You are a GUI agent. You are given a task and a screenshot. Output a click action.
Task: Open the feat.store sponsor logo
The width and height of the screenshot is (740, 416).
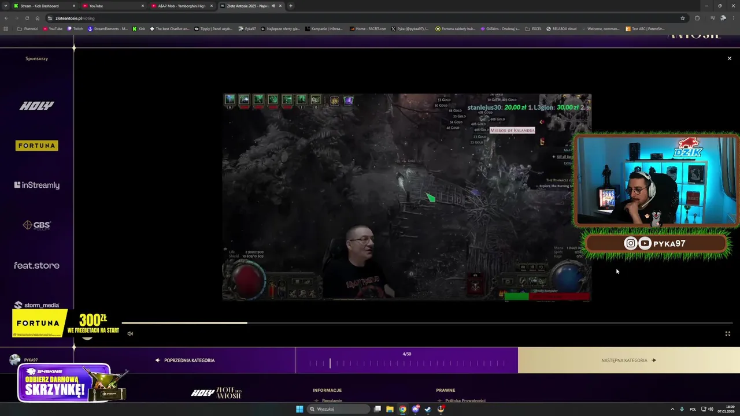36,265
